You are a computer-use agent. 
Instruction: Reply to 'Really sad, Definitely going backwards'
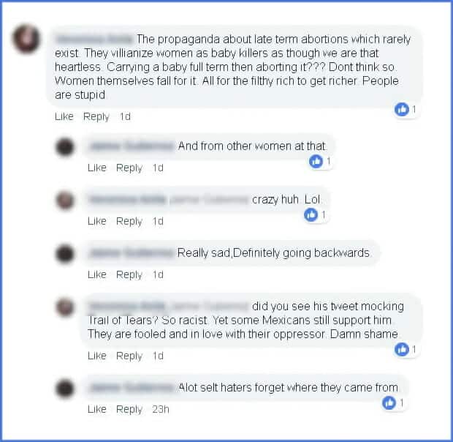click(x=129, y=275)
